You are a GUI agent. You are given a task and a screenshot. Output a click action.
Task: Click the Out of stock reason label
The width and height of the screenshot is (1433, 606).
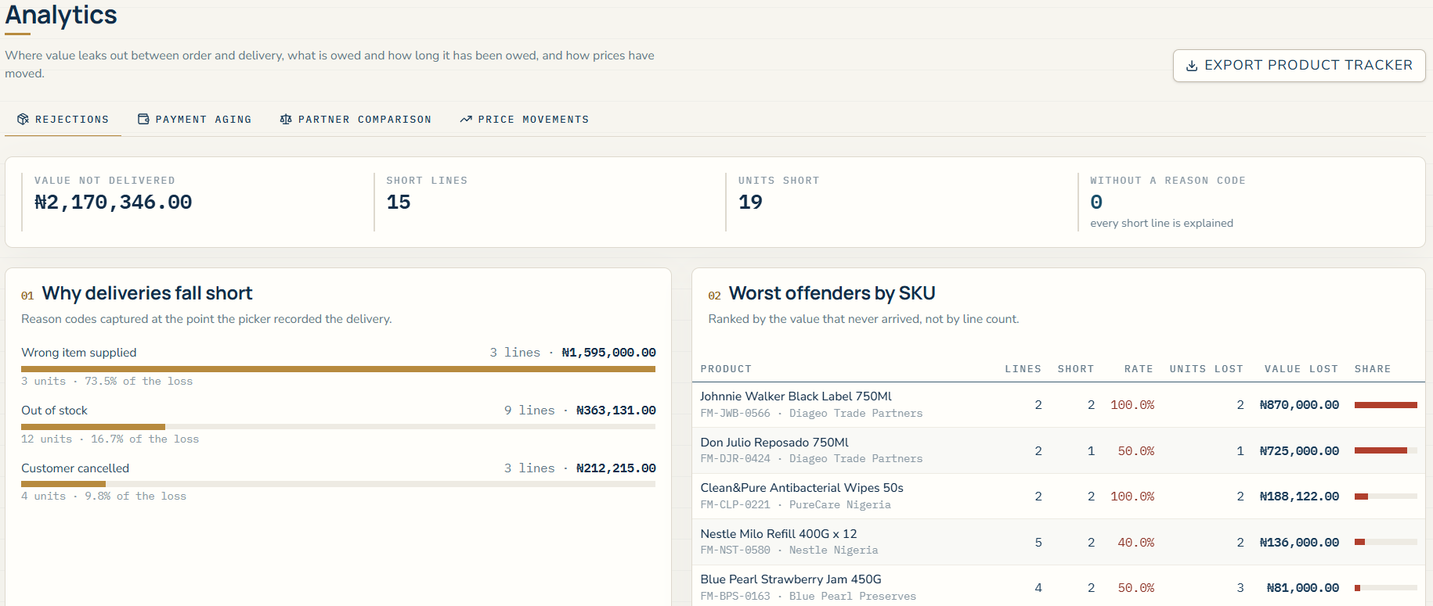coord(54,411)
